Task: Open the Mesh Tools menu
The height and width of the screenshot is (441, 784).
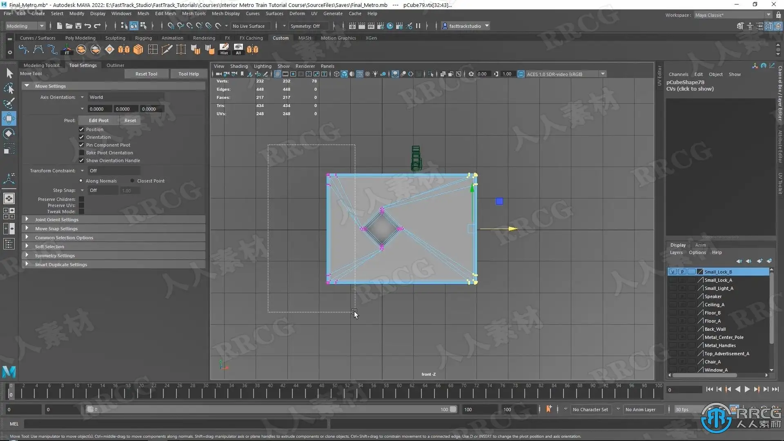Action: [194, 13]
